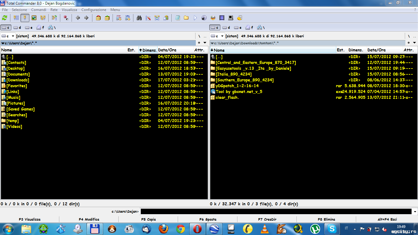The width and height of the screenshot is (418, 235).
Task: Toggle the Full details view button
Action: click(25, 18)
